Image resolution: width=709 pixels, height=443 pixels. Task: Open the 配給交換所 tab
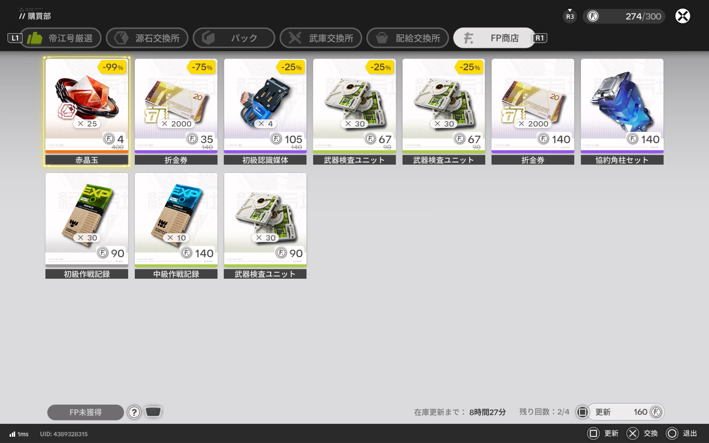point(408,38)
